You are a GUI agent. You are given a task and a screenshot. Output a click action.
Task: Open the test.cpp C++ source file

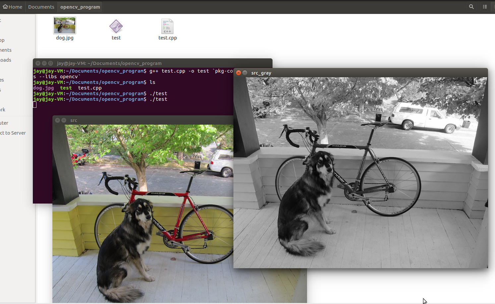[167, 27]
